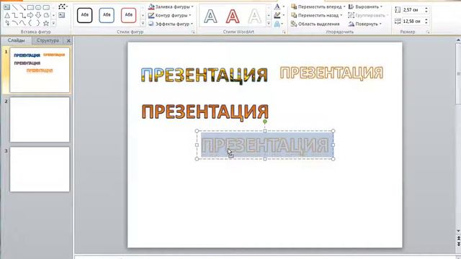Apply the black outline Абв shape style
Image resolution: width=461 pixels, height=259 pixels.
85,15
